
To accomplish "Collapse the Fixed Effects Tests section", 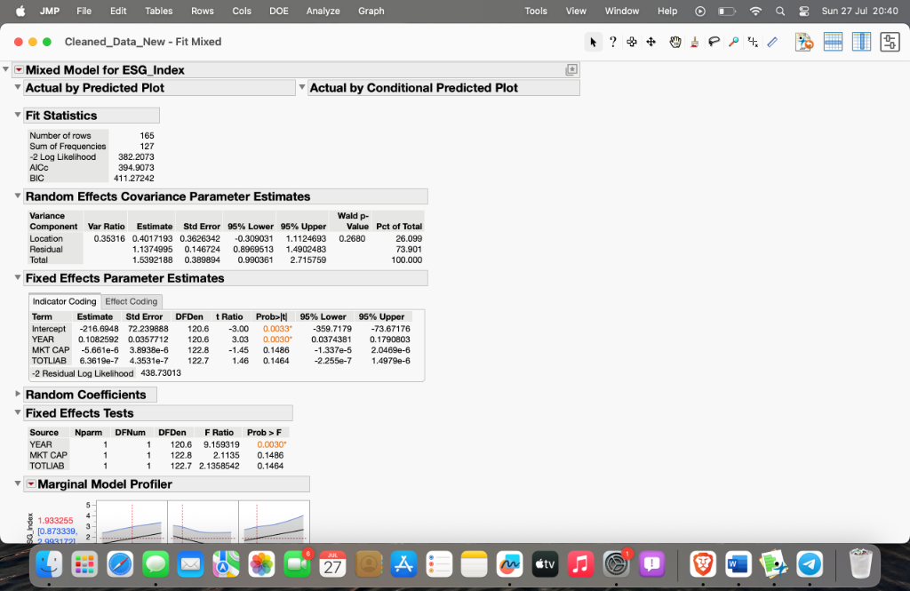I will (18, 413).
